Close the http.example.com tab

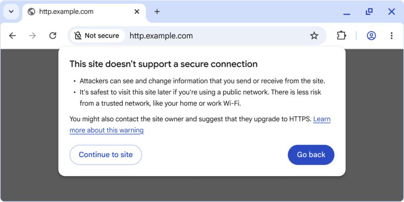click(137, 12)
